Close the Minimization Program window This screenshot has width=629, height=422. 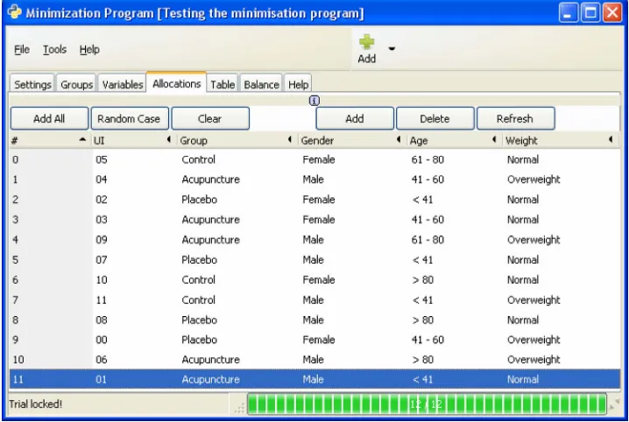(612, 12)
